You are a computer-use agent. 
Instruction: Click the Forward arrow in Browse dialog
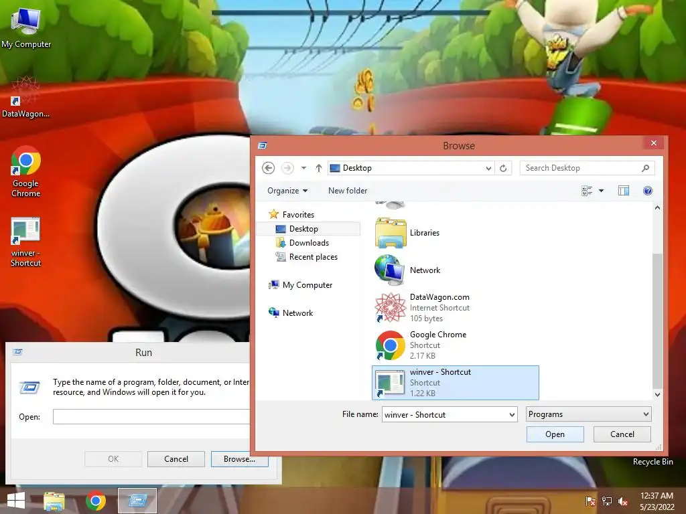pos(287,168)
